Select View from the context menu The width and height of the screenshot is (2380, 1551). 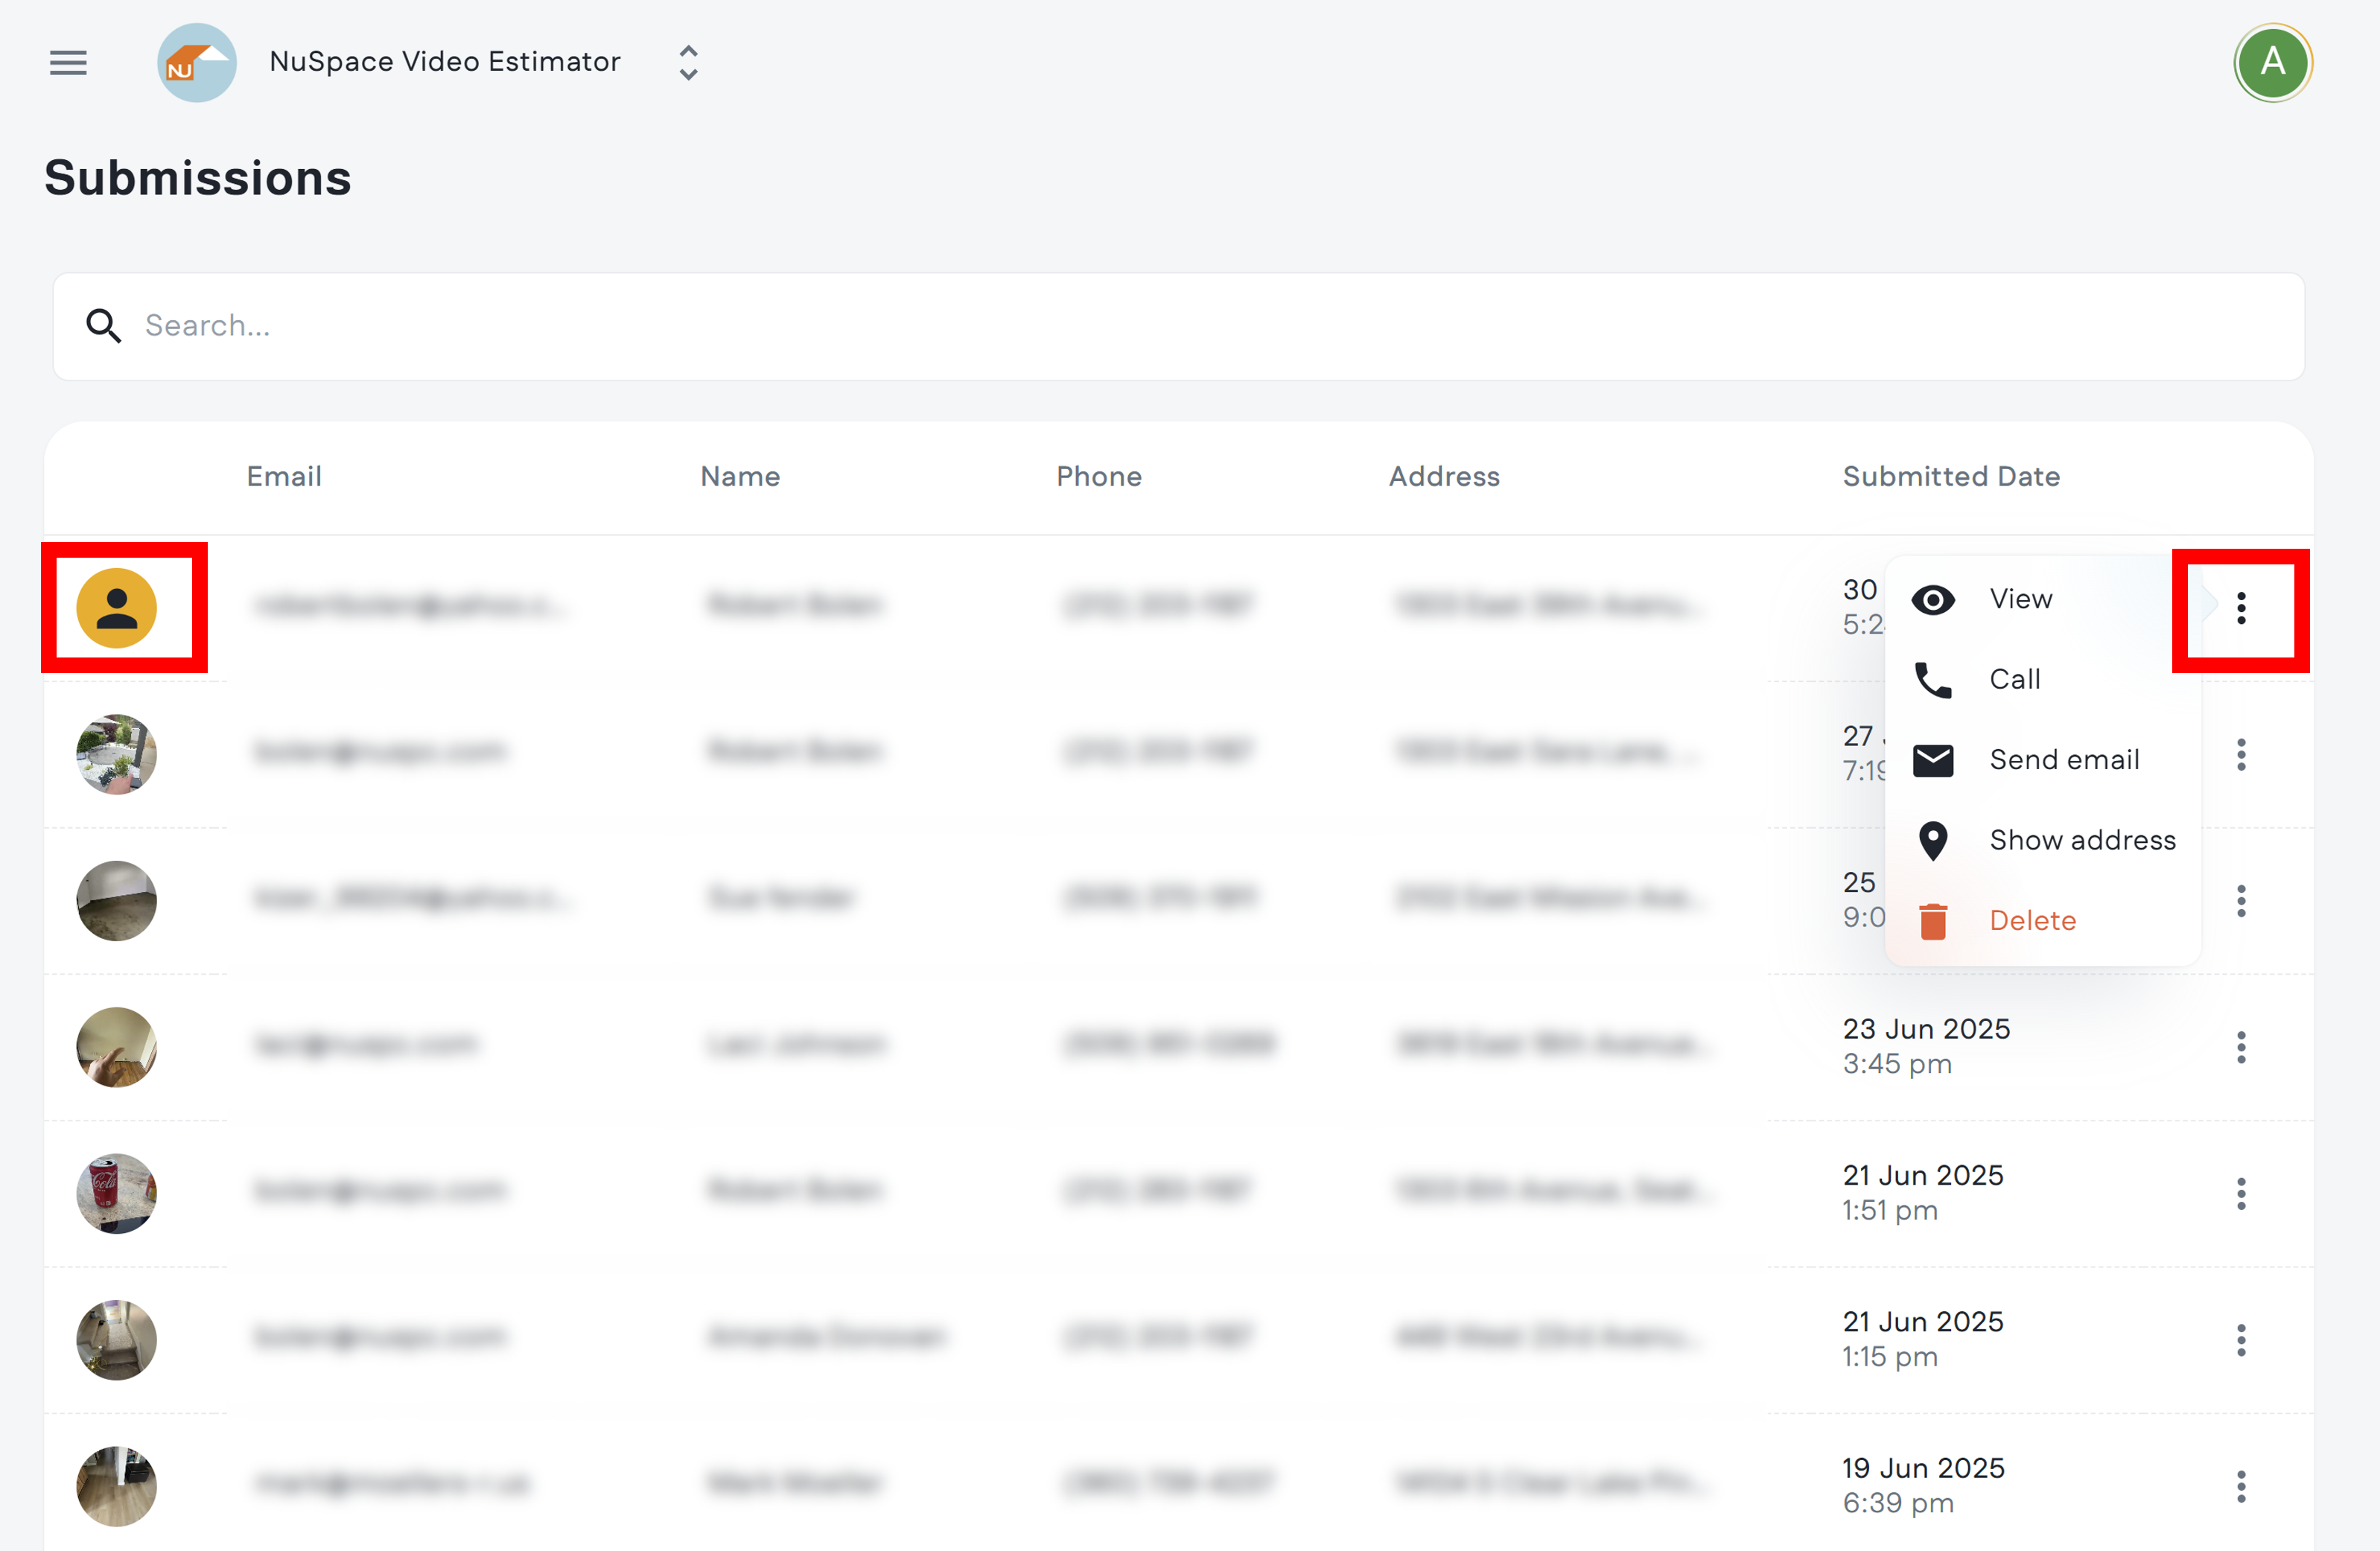[x=2020, y=599]
